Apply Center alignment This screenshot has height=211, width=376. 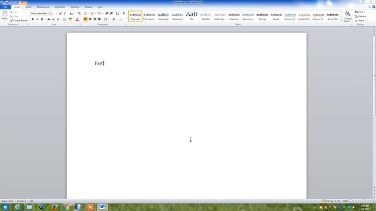point(90,19)
